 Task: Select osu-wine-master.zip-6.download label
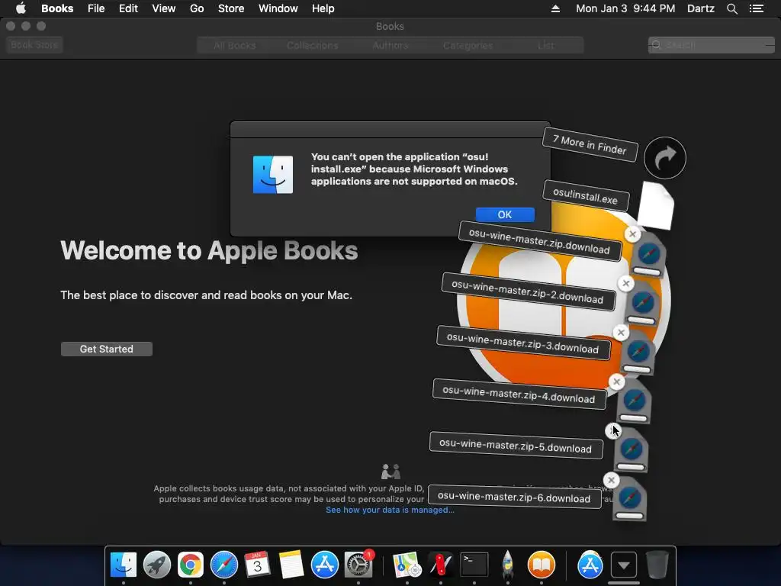(x=514, y=497)
